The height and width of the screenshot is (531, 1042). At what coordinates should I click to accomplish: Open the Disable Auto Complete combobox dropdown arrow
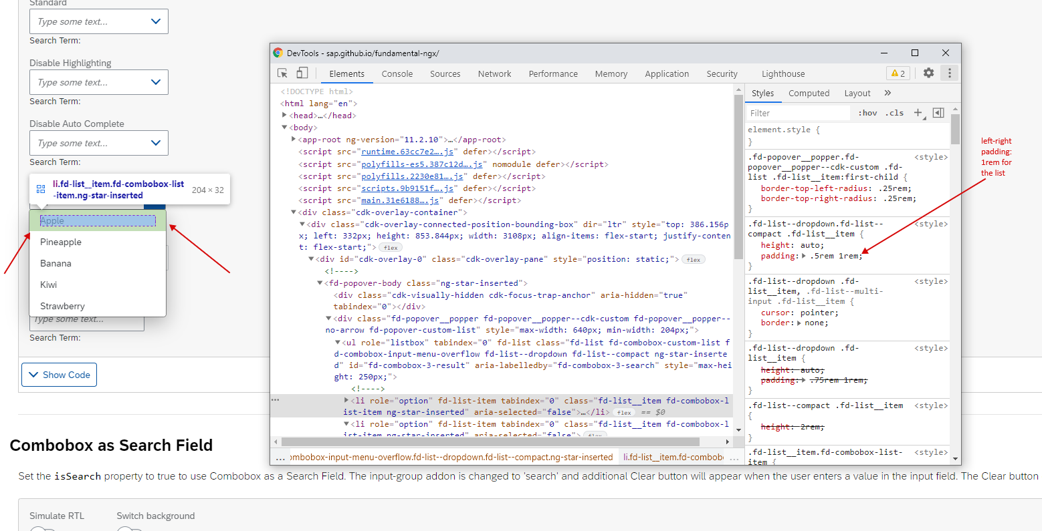[156, 143]
